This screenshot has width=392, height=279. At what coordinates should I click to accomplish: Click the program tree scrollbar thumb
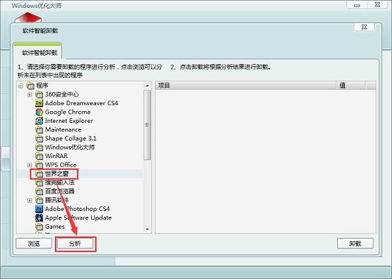point(148,125)
